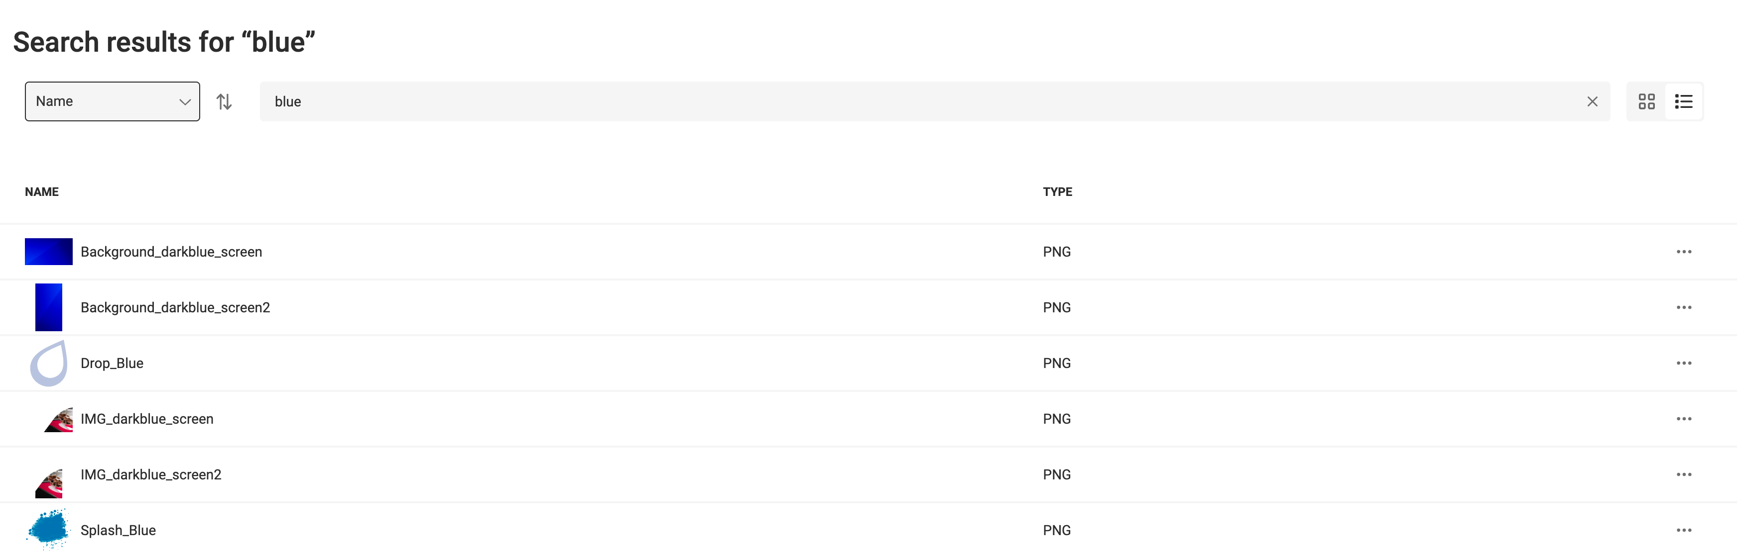This screenshot has height=558, width=1737.
Task: Open the Name sort dropdown
Action: 113,101
